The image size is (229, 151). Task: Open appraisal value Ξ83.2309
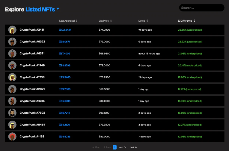(x=65, y=89)
